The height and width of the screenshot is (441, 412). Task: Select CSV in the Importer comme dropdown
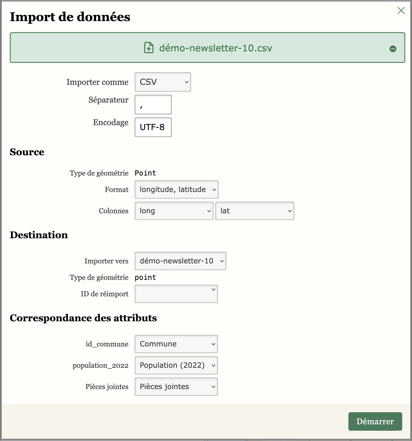(x=162, y=82)
